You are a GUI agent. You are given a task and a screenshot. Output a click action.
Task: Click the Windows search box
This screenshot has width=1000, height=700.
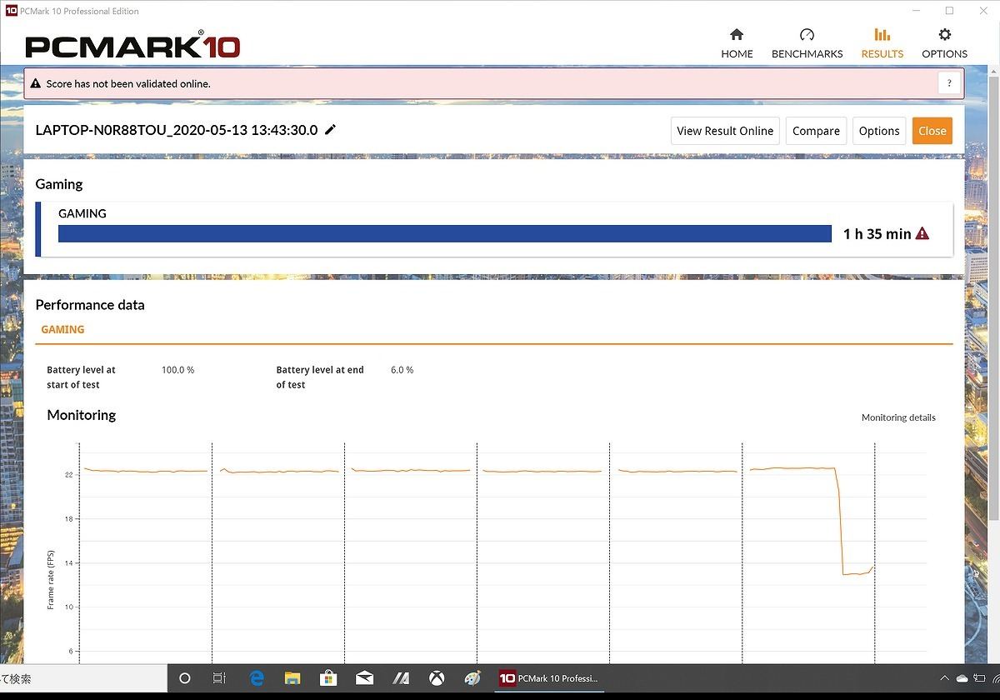pos(83,678)
